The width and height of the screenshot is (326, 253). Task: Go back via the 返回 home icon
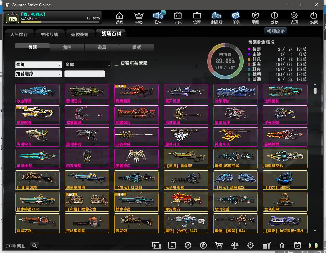(x=119, y=18)
